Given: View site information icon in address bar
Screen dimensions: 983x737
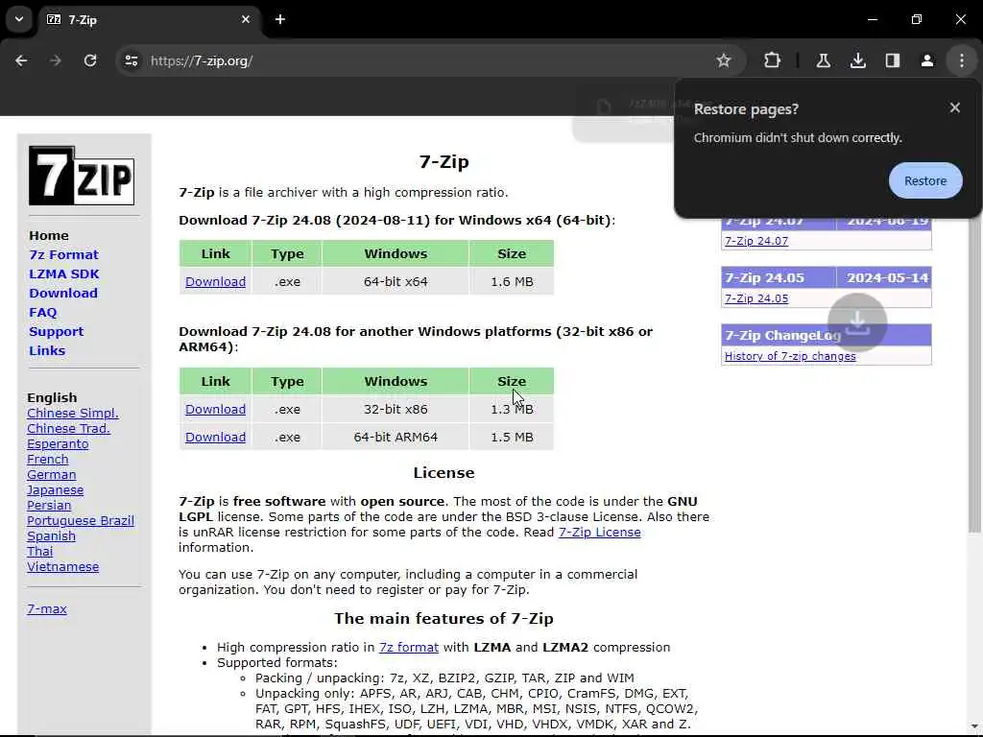Looking at the screenshot, I should click(131, 60).
